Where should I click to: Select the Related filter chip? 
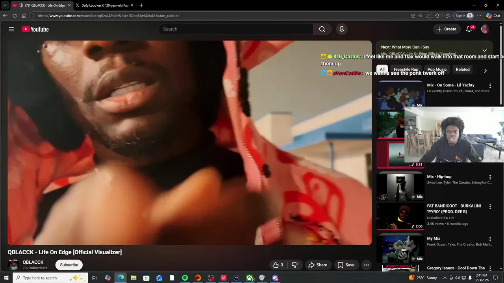click(x=463, y=70)
